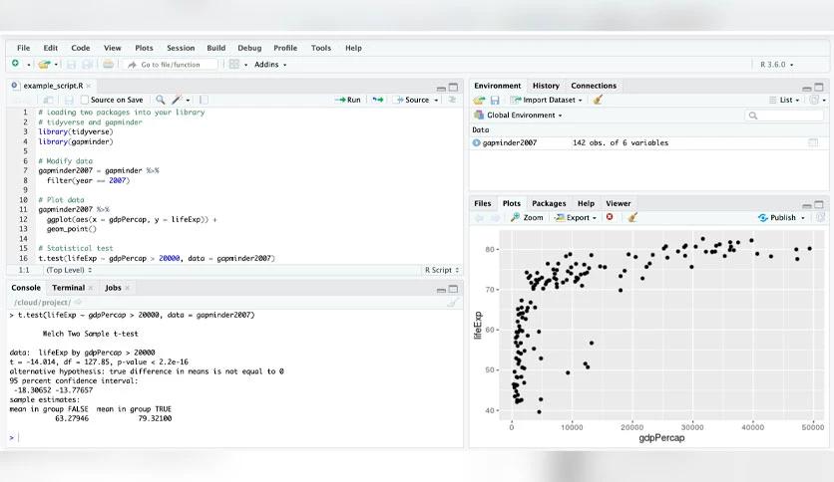Expand the Global Environment dropdown

click(x=518, y=116)
